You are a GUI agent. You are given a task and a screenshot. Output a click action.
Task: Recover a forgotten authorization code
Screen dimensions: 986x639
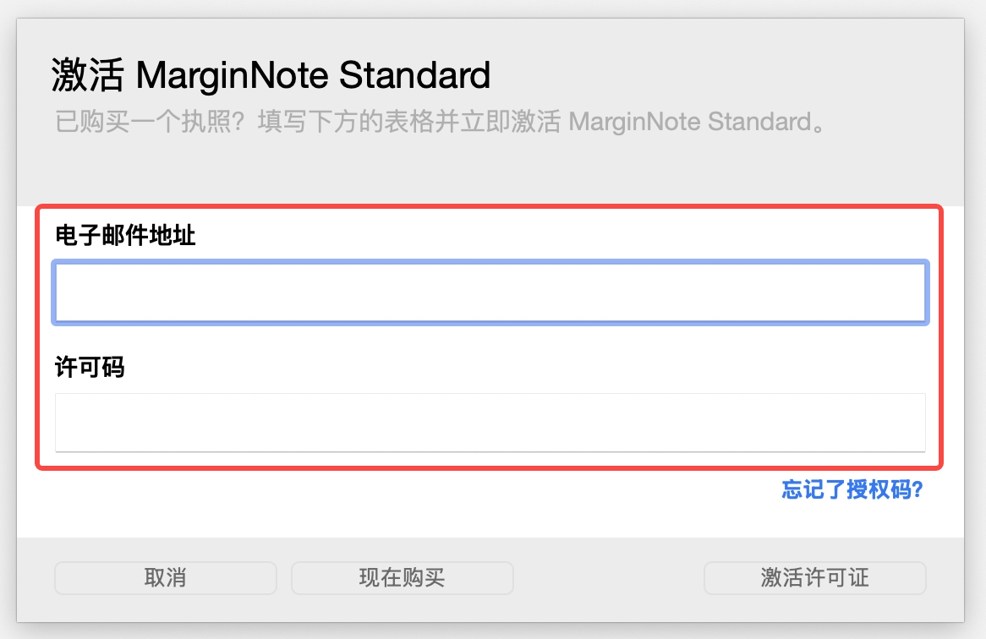pos(852,490)
